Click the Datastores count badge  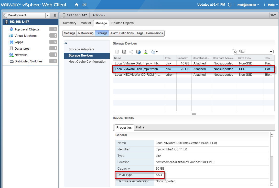(x=53, y=48)
